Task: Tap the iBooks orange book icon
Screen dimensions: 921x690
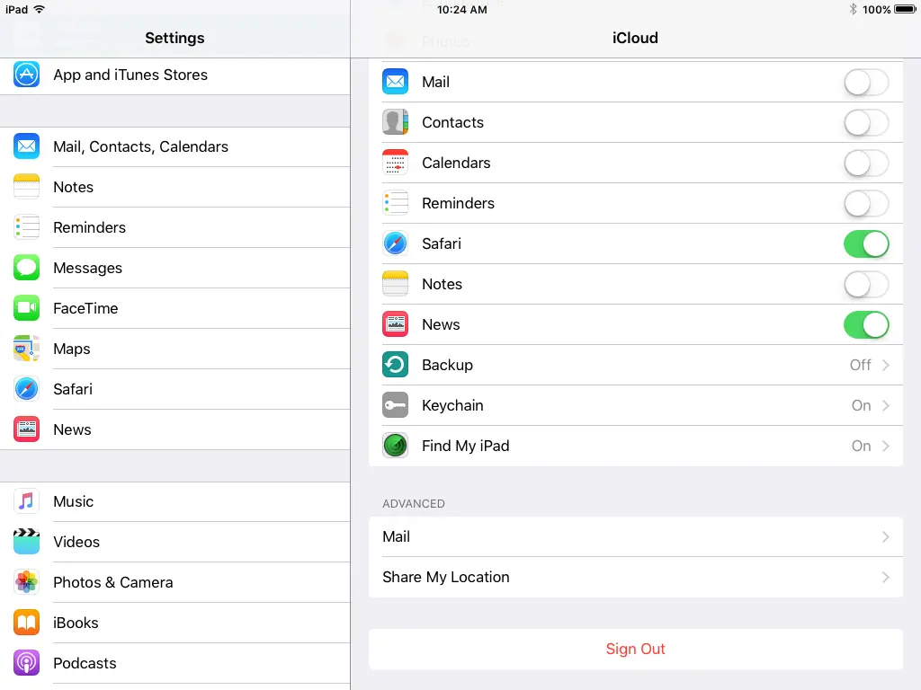Action: pyautogui.click(x=26, y=623)
